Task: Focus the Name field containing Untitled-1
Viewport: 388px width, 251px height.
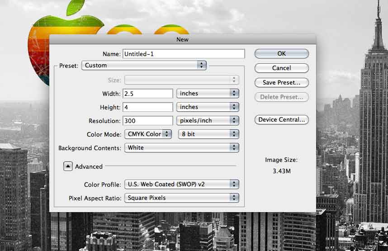Action: click(184, 54)
